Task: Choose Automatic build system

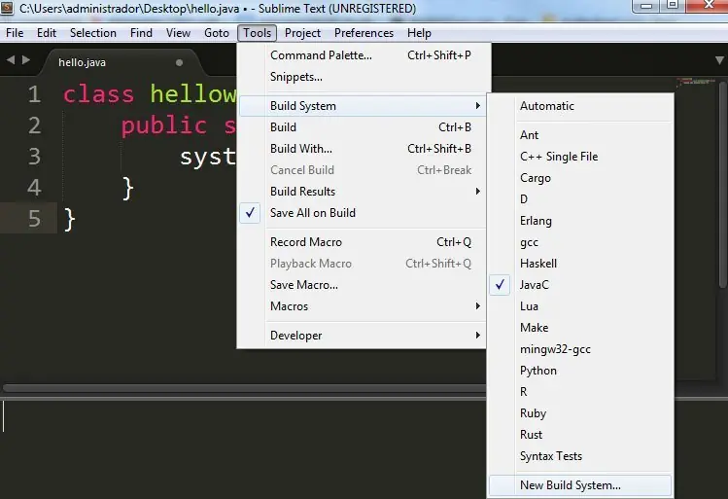Action: pos(580,106)
